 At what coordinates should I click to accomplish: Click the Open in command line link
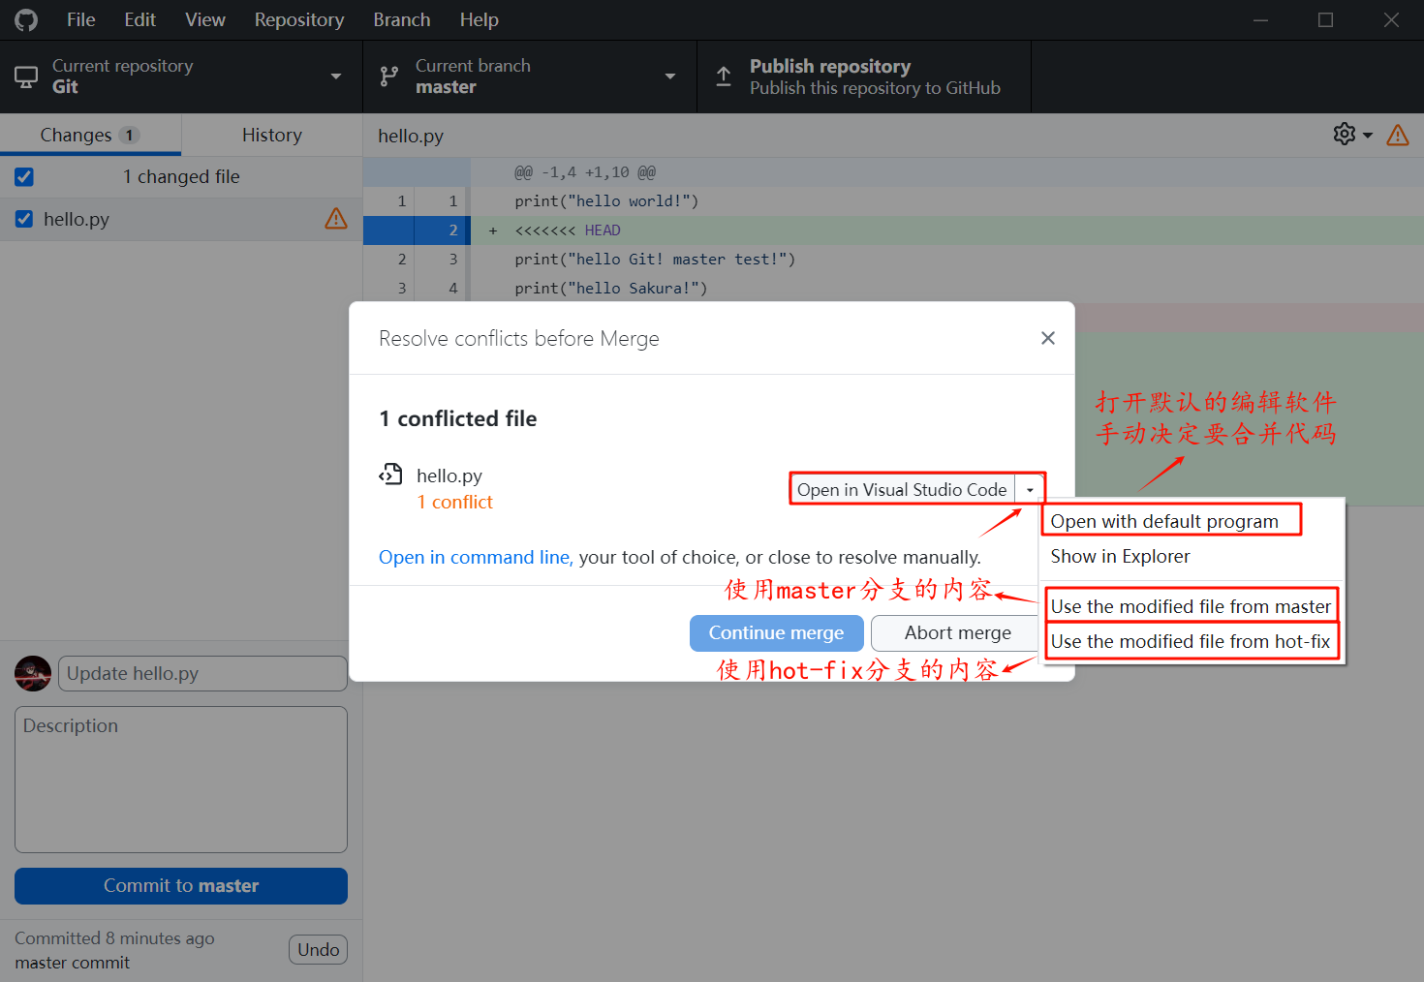[x=476, y=557]
